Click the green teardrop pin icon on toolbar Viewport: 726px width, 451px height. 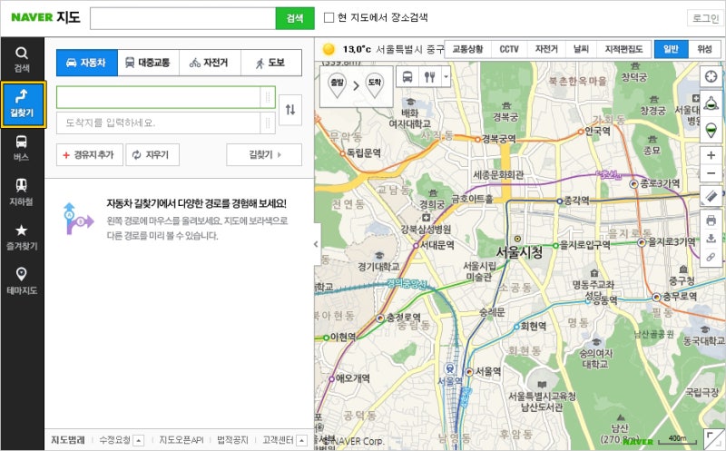pyautogui.click(x=711, y=129)
